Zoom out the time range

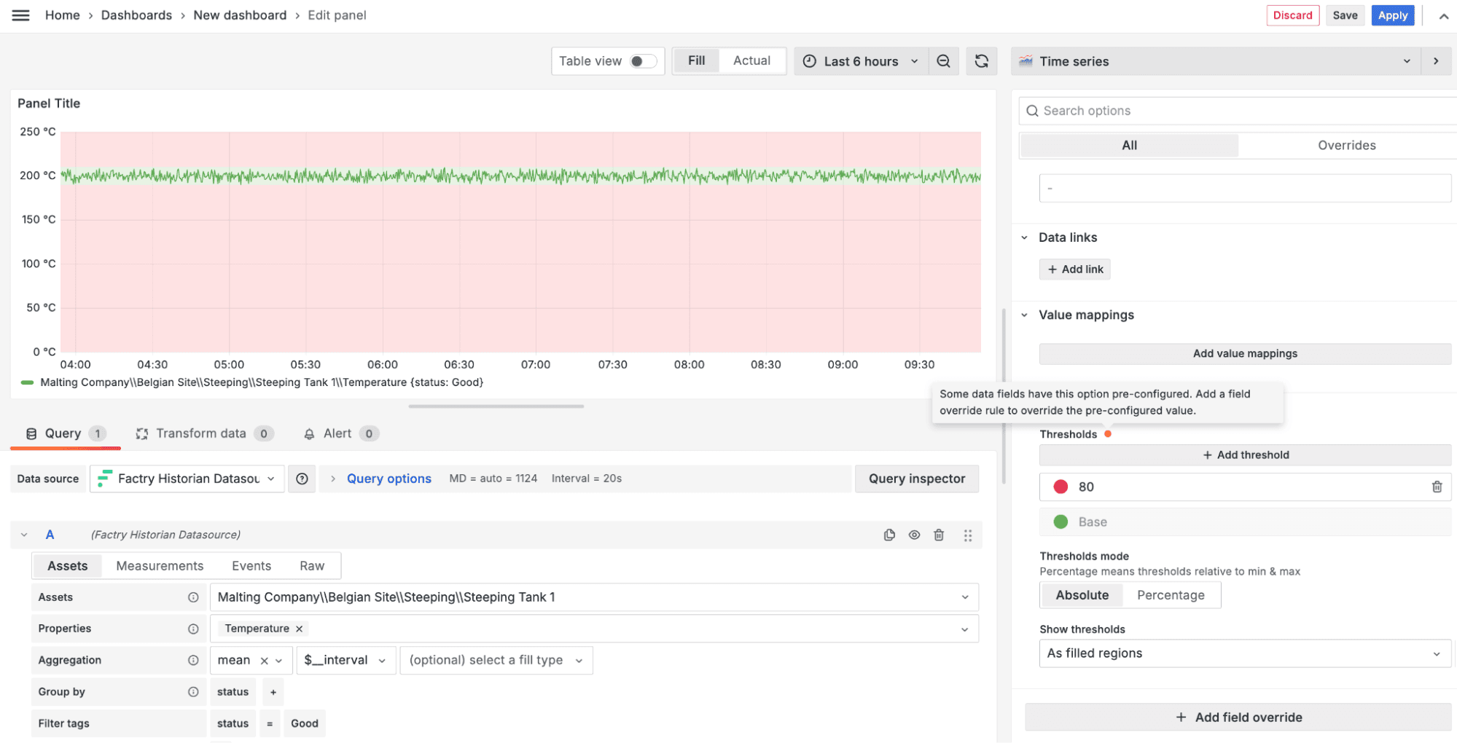click(943, 61)
